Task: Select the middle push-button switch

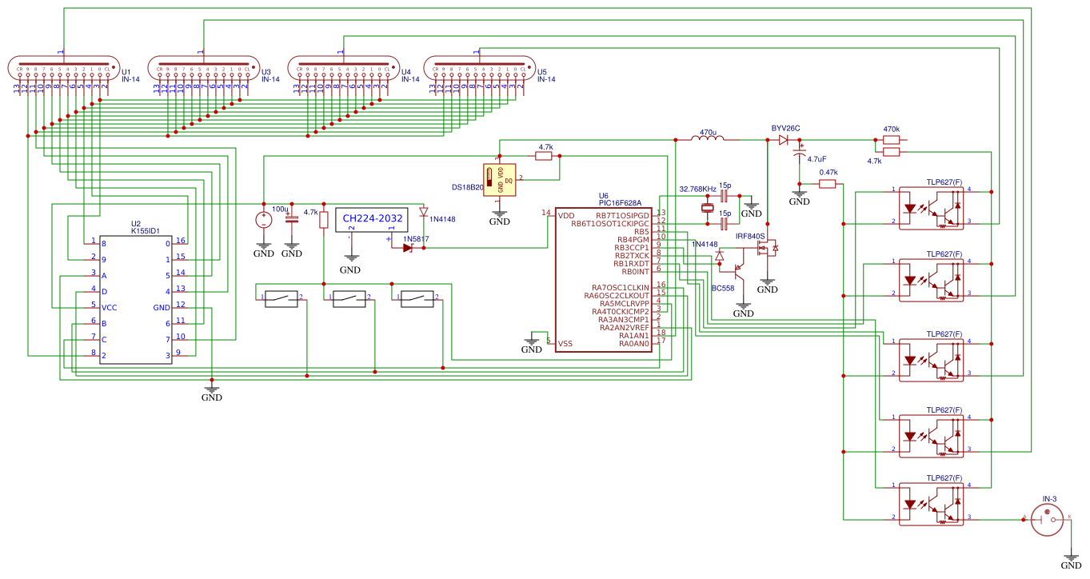Action: pyautogui.click(x=349, y=298)
